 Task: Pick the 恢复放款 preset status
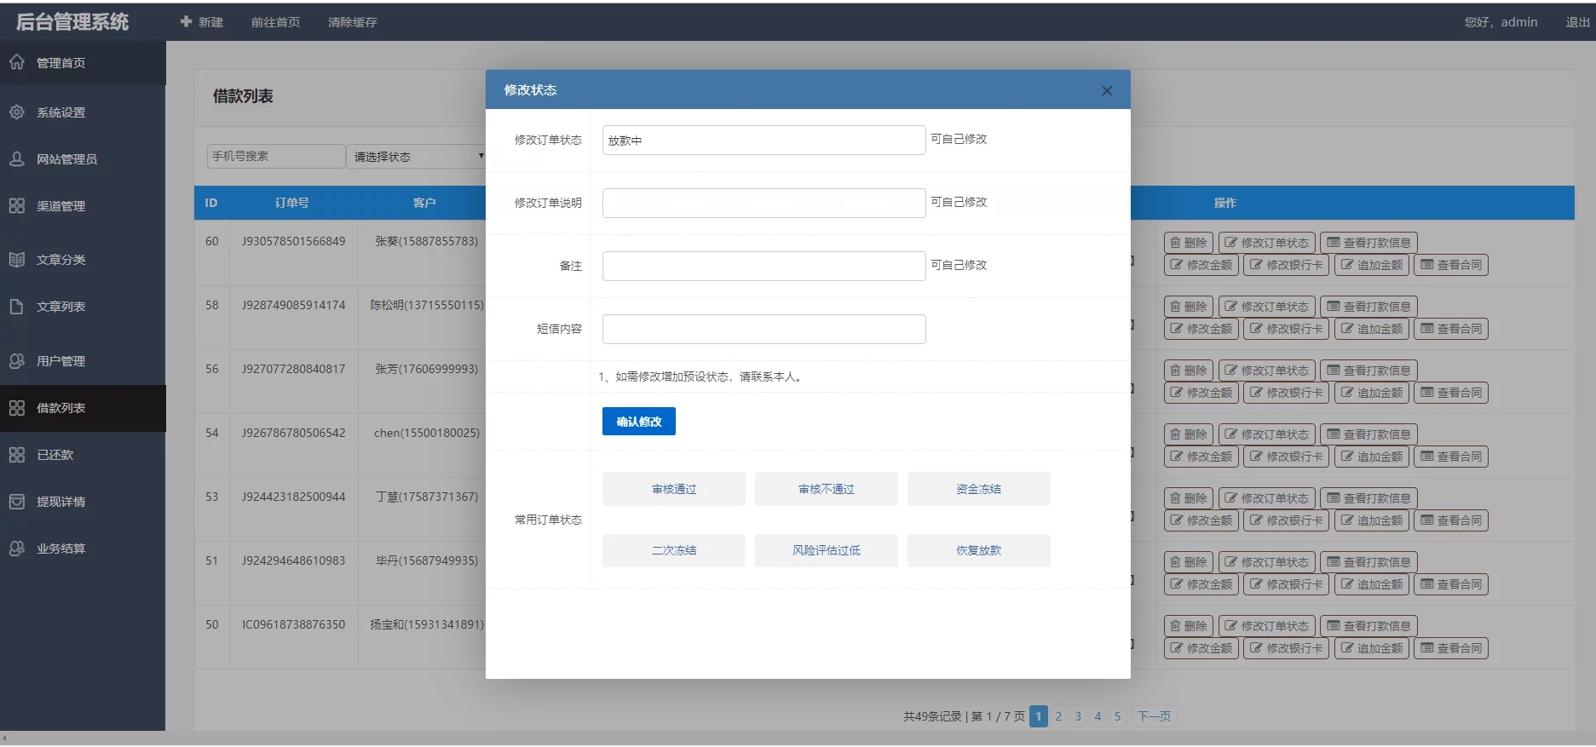point(978,550)
